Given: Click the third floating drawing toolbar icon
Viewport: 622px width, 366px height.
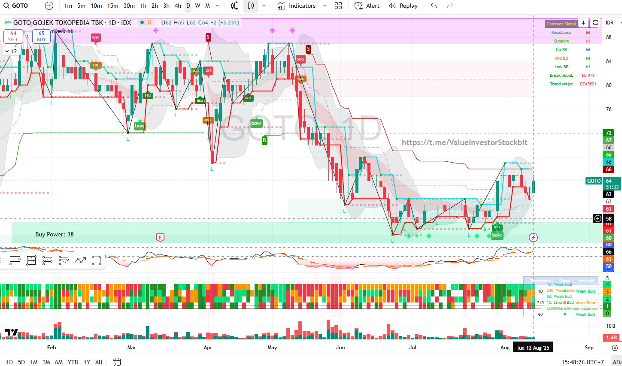Looking at the screenshot, I should click(x=47, y=260).
